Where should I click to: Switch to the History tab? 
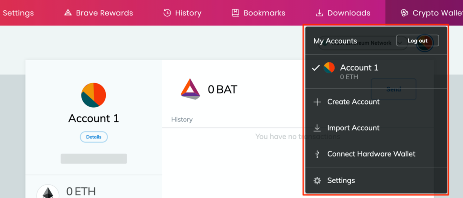coord(182,13)
